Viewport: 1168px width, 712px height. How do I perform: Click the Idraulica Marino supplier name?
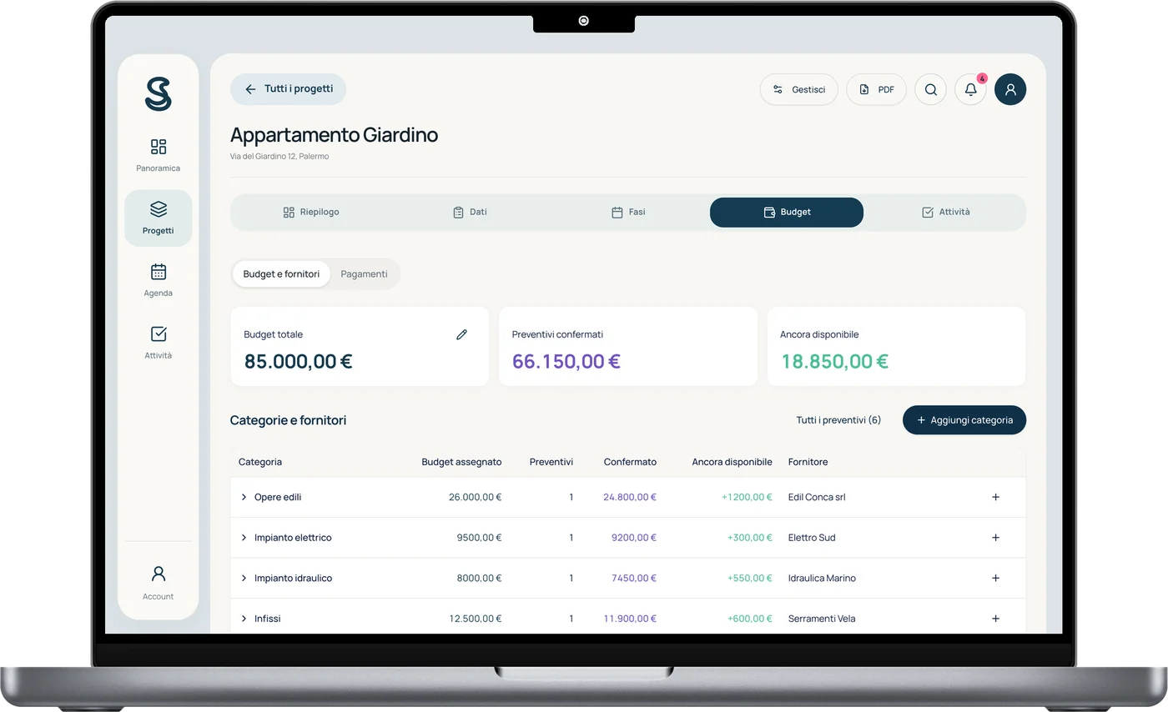click(822, 578)
